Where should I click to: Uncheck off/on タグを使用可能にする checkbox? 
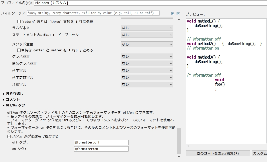(x=9, y=136)
